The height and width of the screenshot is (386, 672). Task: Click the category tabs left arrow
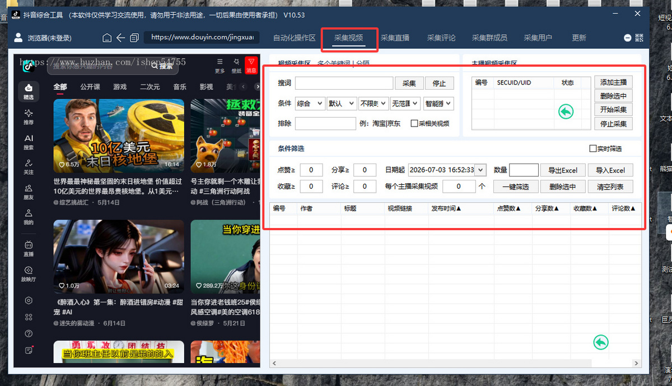tap(242, 87)
